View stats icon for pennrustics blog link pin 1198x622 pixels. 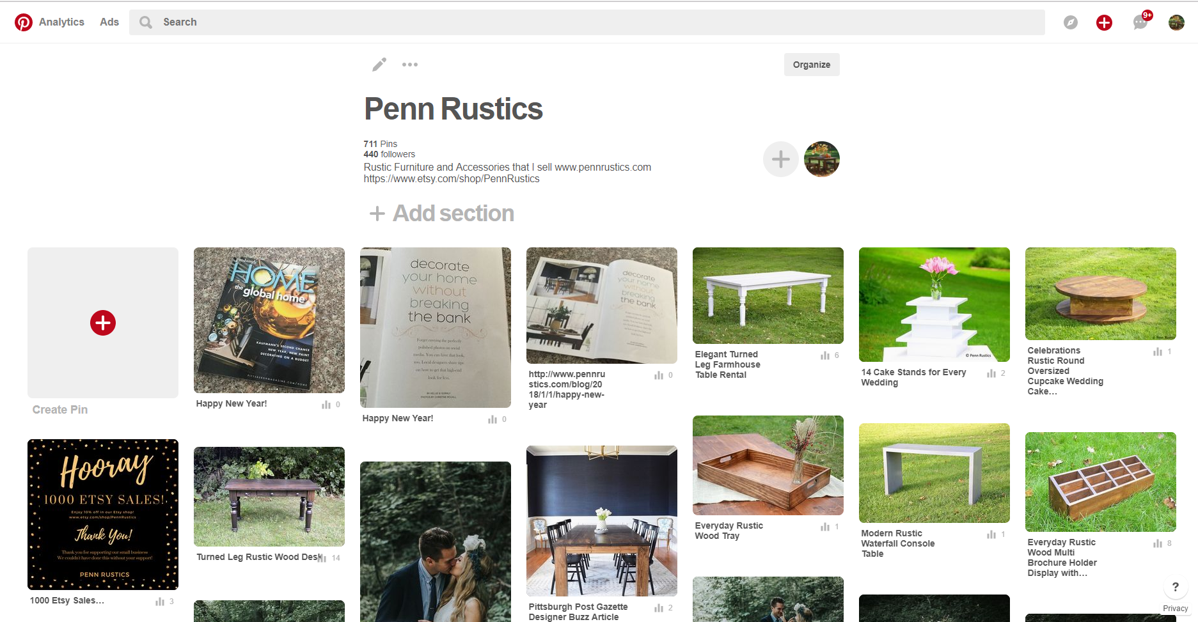659,375
